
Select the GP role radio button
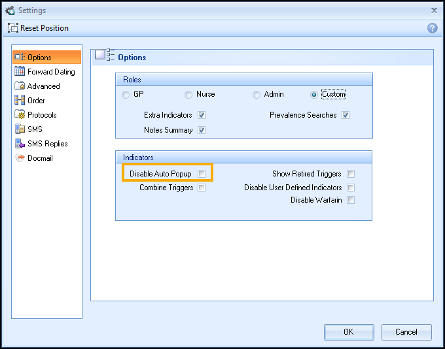[x=126, y=95]
